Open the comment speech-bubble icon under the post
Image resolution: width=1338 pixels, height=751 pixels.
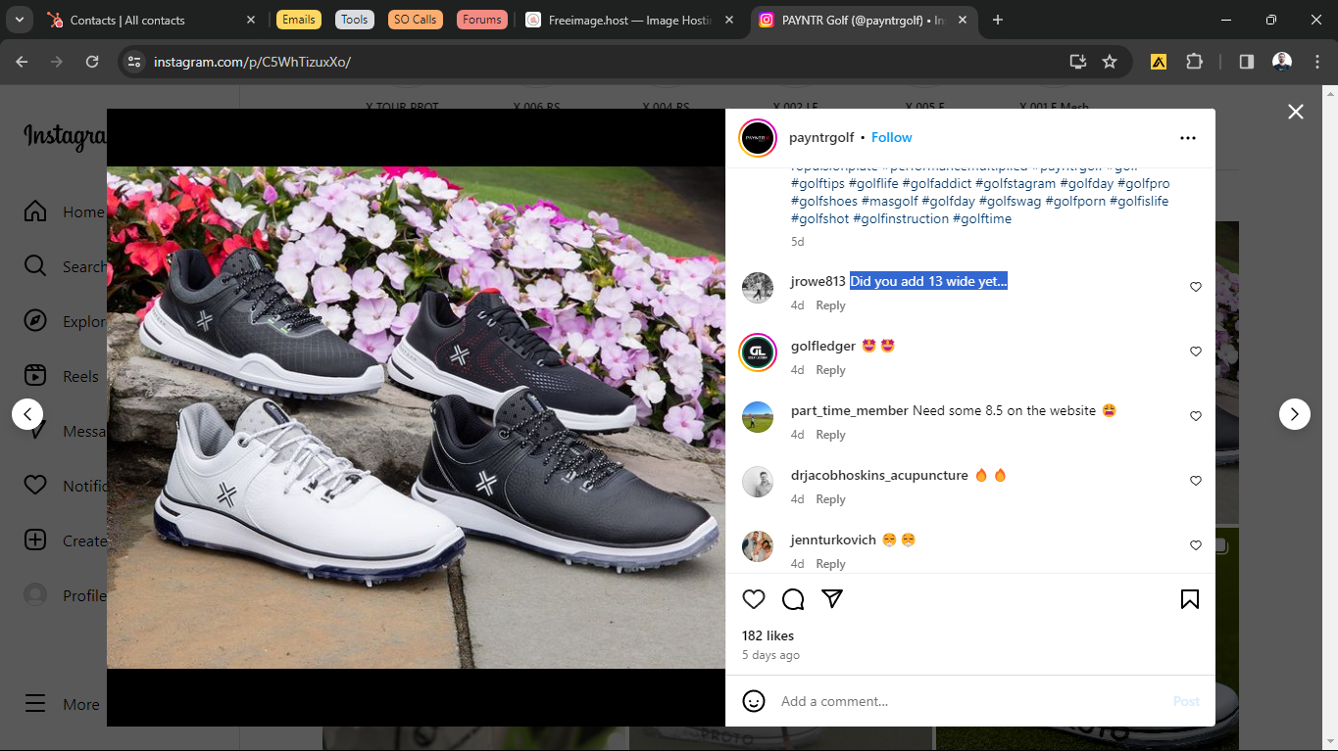pyautogui.click(x=793, y=599)
